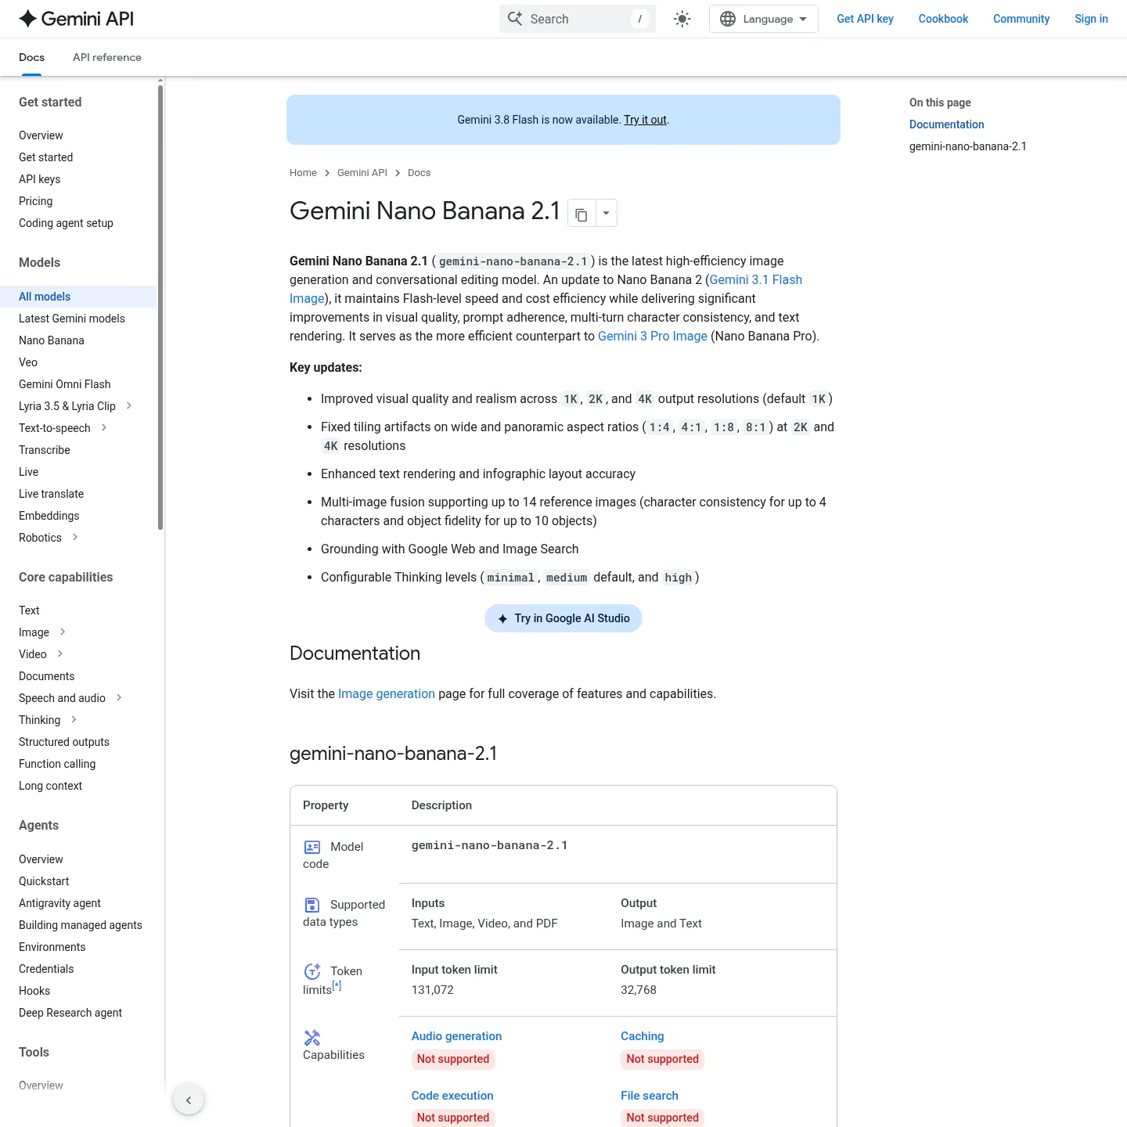Click Try it out in the banner
Image resolution: width=1127 pixels, height=1127 pixels.
[x=645, y=120]
